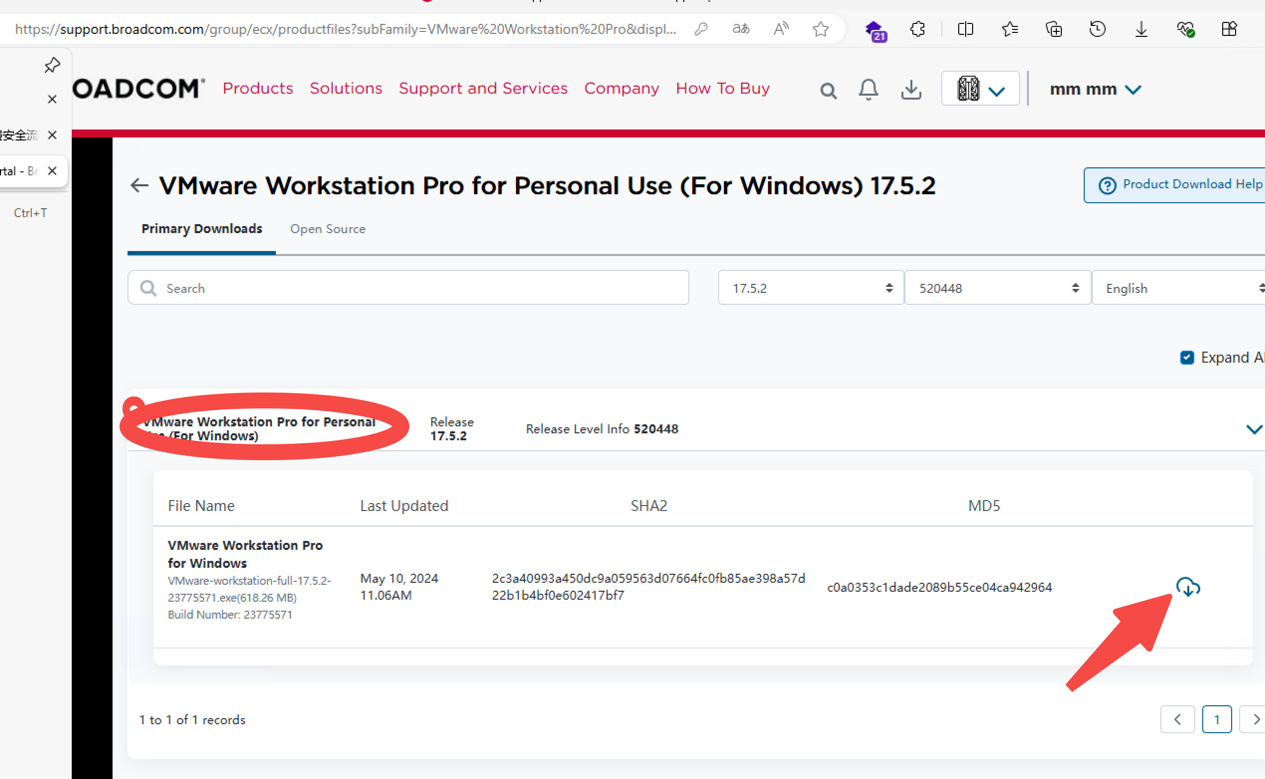Click the '1 to 1 of 1 records' text
Screen dimensions: 1265x779
pos(192,719)
